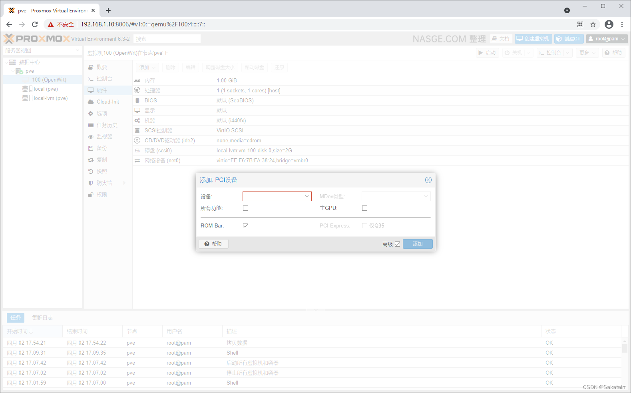This screenshot has width=631, height=393.
Task: Click the top-right 帮助 help button
Action: (613, 53)
